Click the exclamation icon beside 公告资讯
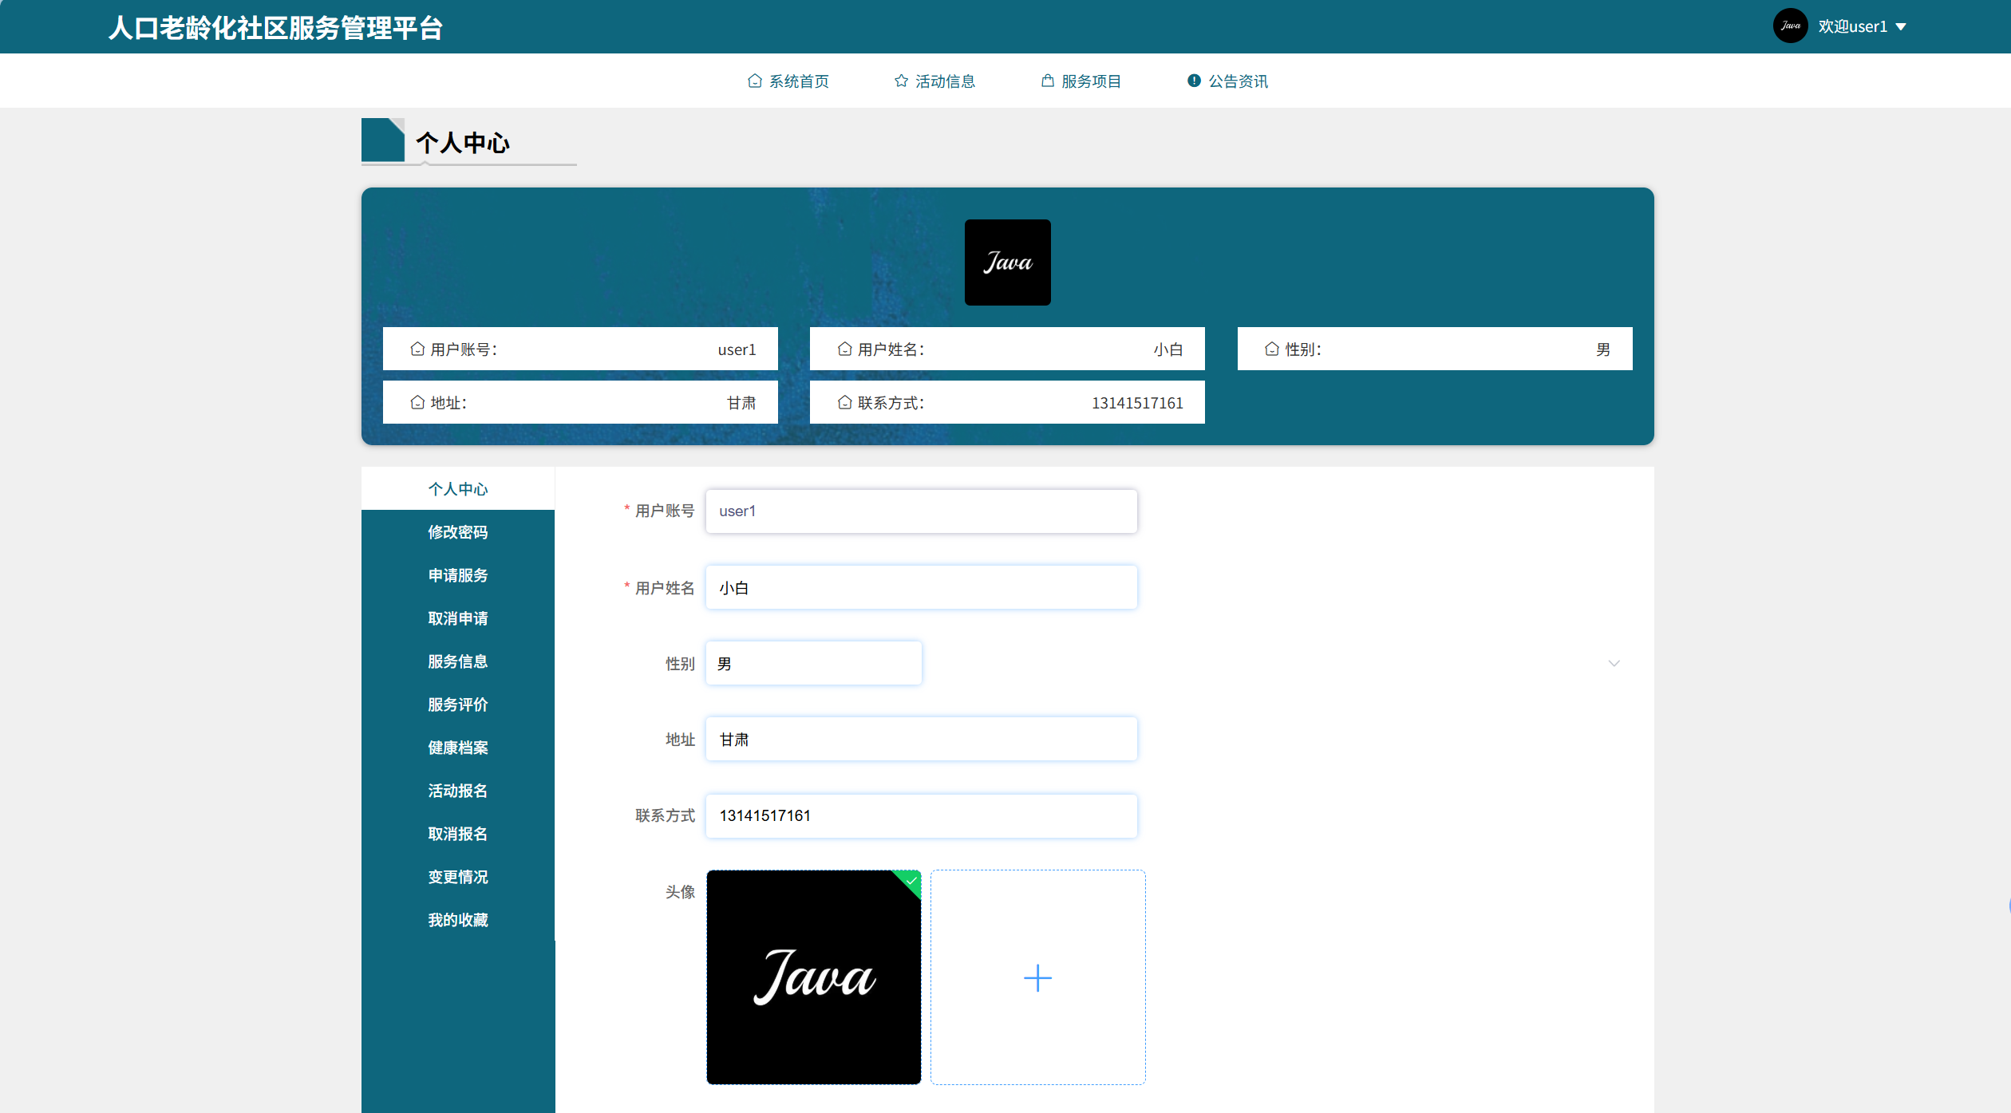Viewport: 2011px width, 1113px height. pos(1194,81)
